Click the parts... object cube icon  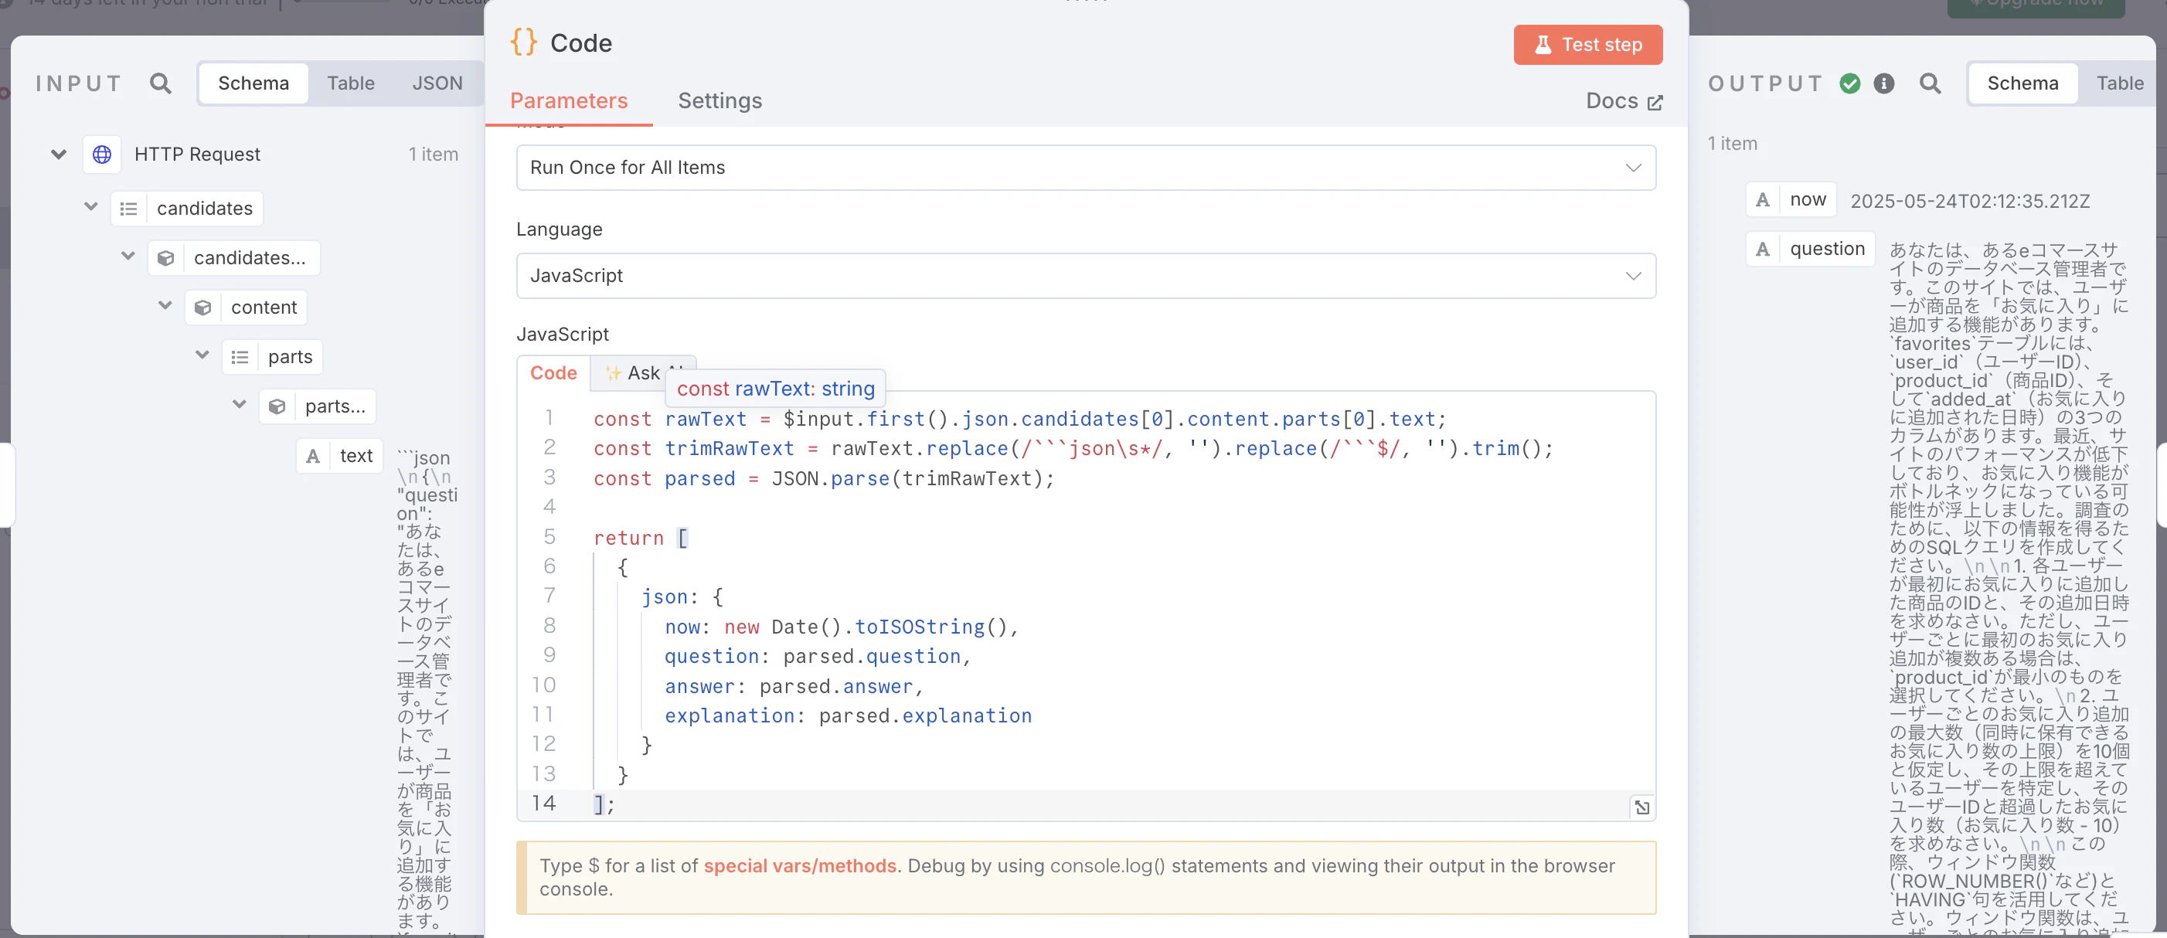[277, 407]
